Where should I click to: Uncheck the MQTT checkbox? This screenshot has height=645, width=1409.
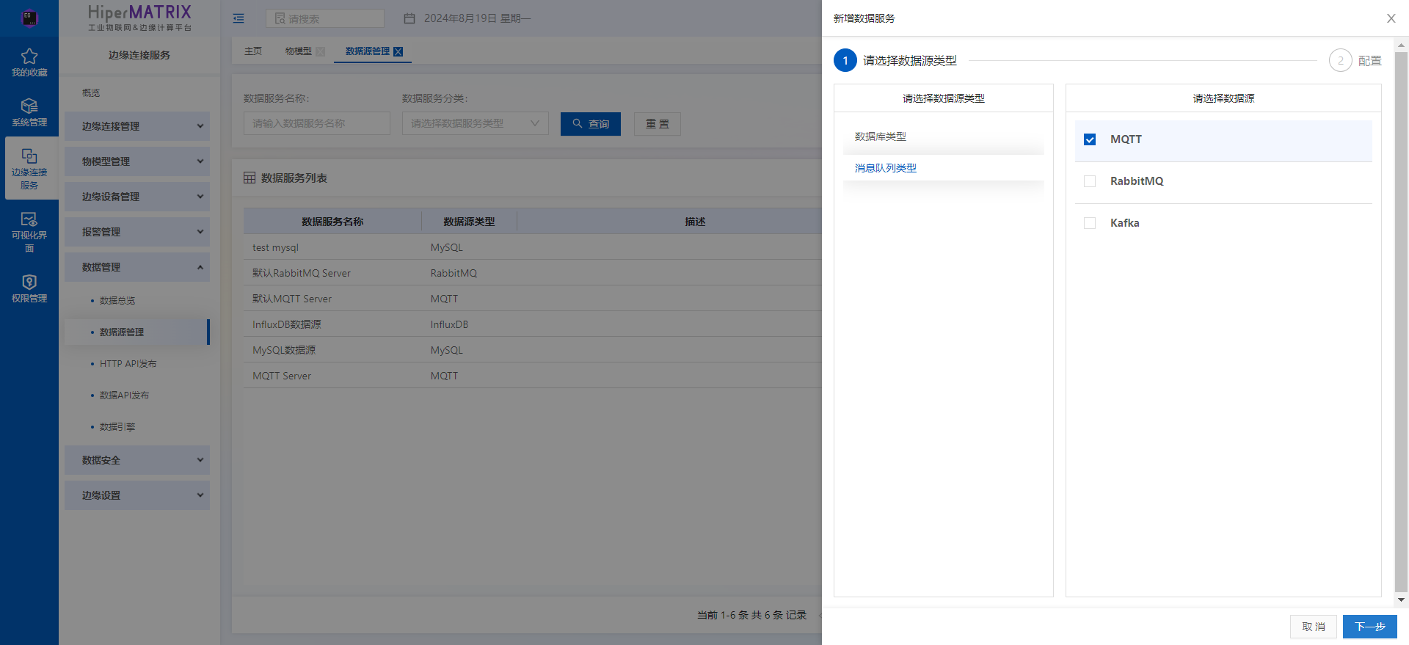pyautogui.click(x=1090, y=139)
